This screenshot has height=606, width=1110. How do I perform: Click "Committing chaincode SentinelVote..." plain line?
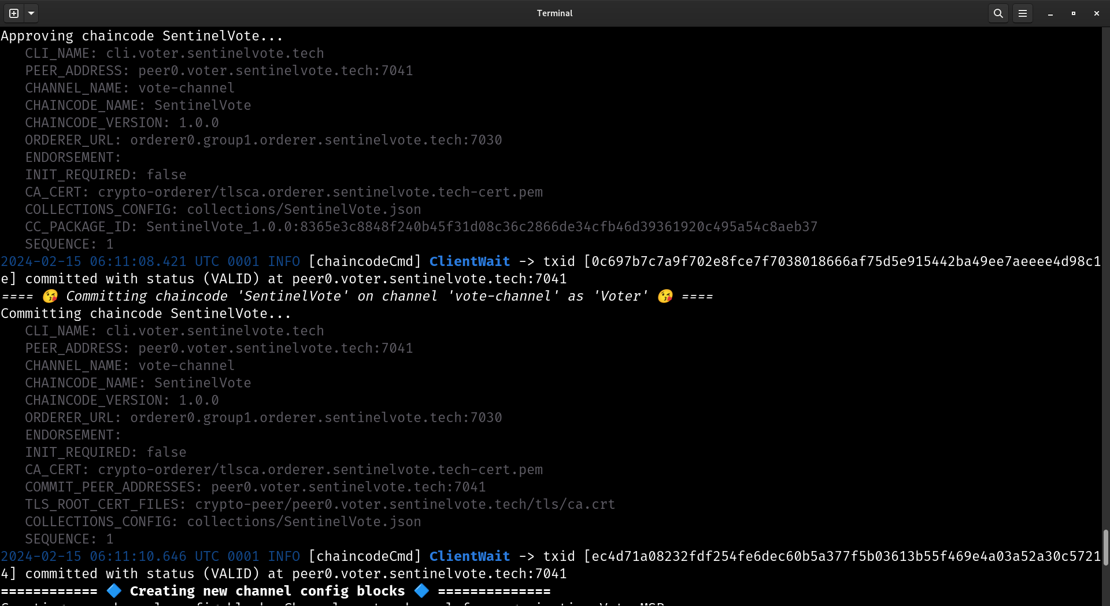tap(146, 313)
